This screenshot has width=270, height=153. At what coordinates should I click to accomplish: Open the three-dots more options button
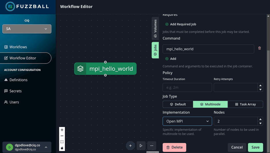click(x=152, y=146)
